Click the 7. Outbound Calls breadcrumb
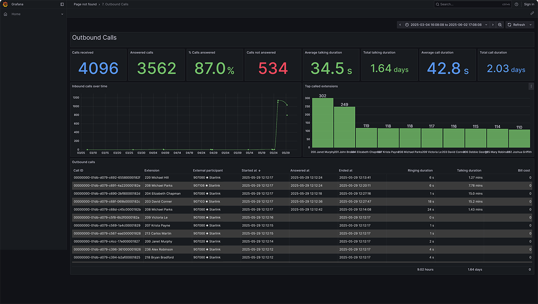Screen dimensions: 538x304 [115, 4]
